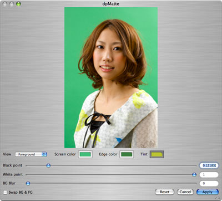Click the BG Blur value field
The height and width of the screenshot is (201, 222).
tap(209, 183)
